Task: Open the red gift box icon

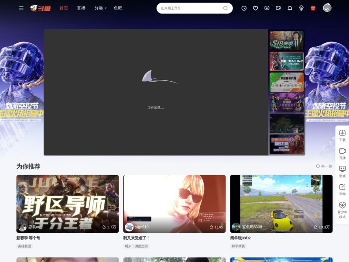Action: pyautogui.click(x=313, y=8)
